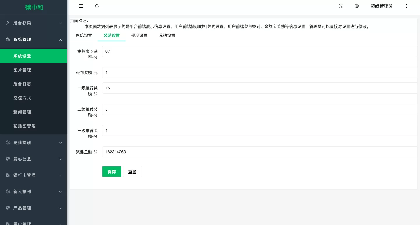Image resolution: width=420 pixels, height=225 pixels.
Task: Open the three-dot more options menu
Action: click(406, 6)
